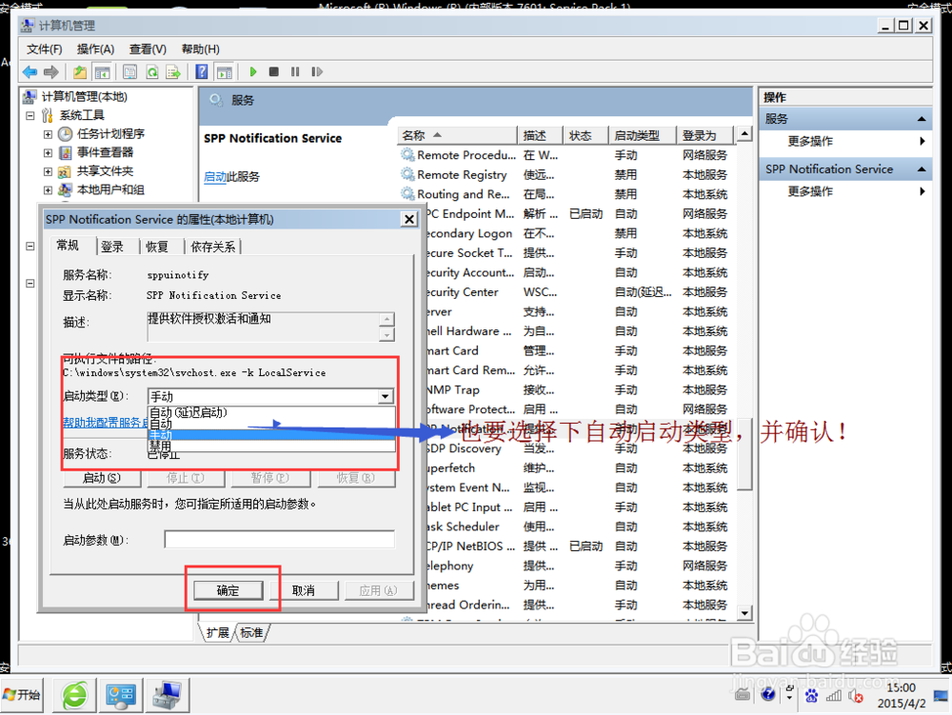
Task: Click the Export List icon on the toolbar
Action: pos(174,71)
